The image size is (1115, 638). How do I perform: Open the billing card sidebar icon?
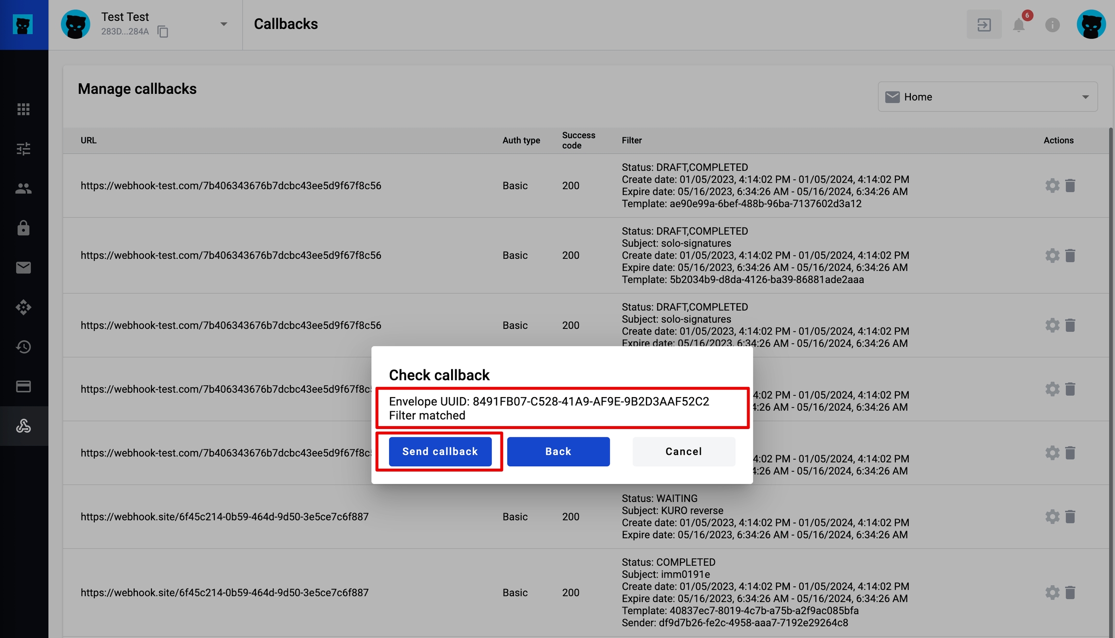pos(23,386)
